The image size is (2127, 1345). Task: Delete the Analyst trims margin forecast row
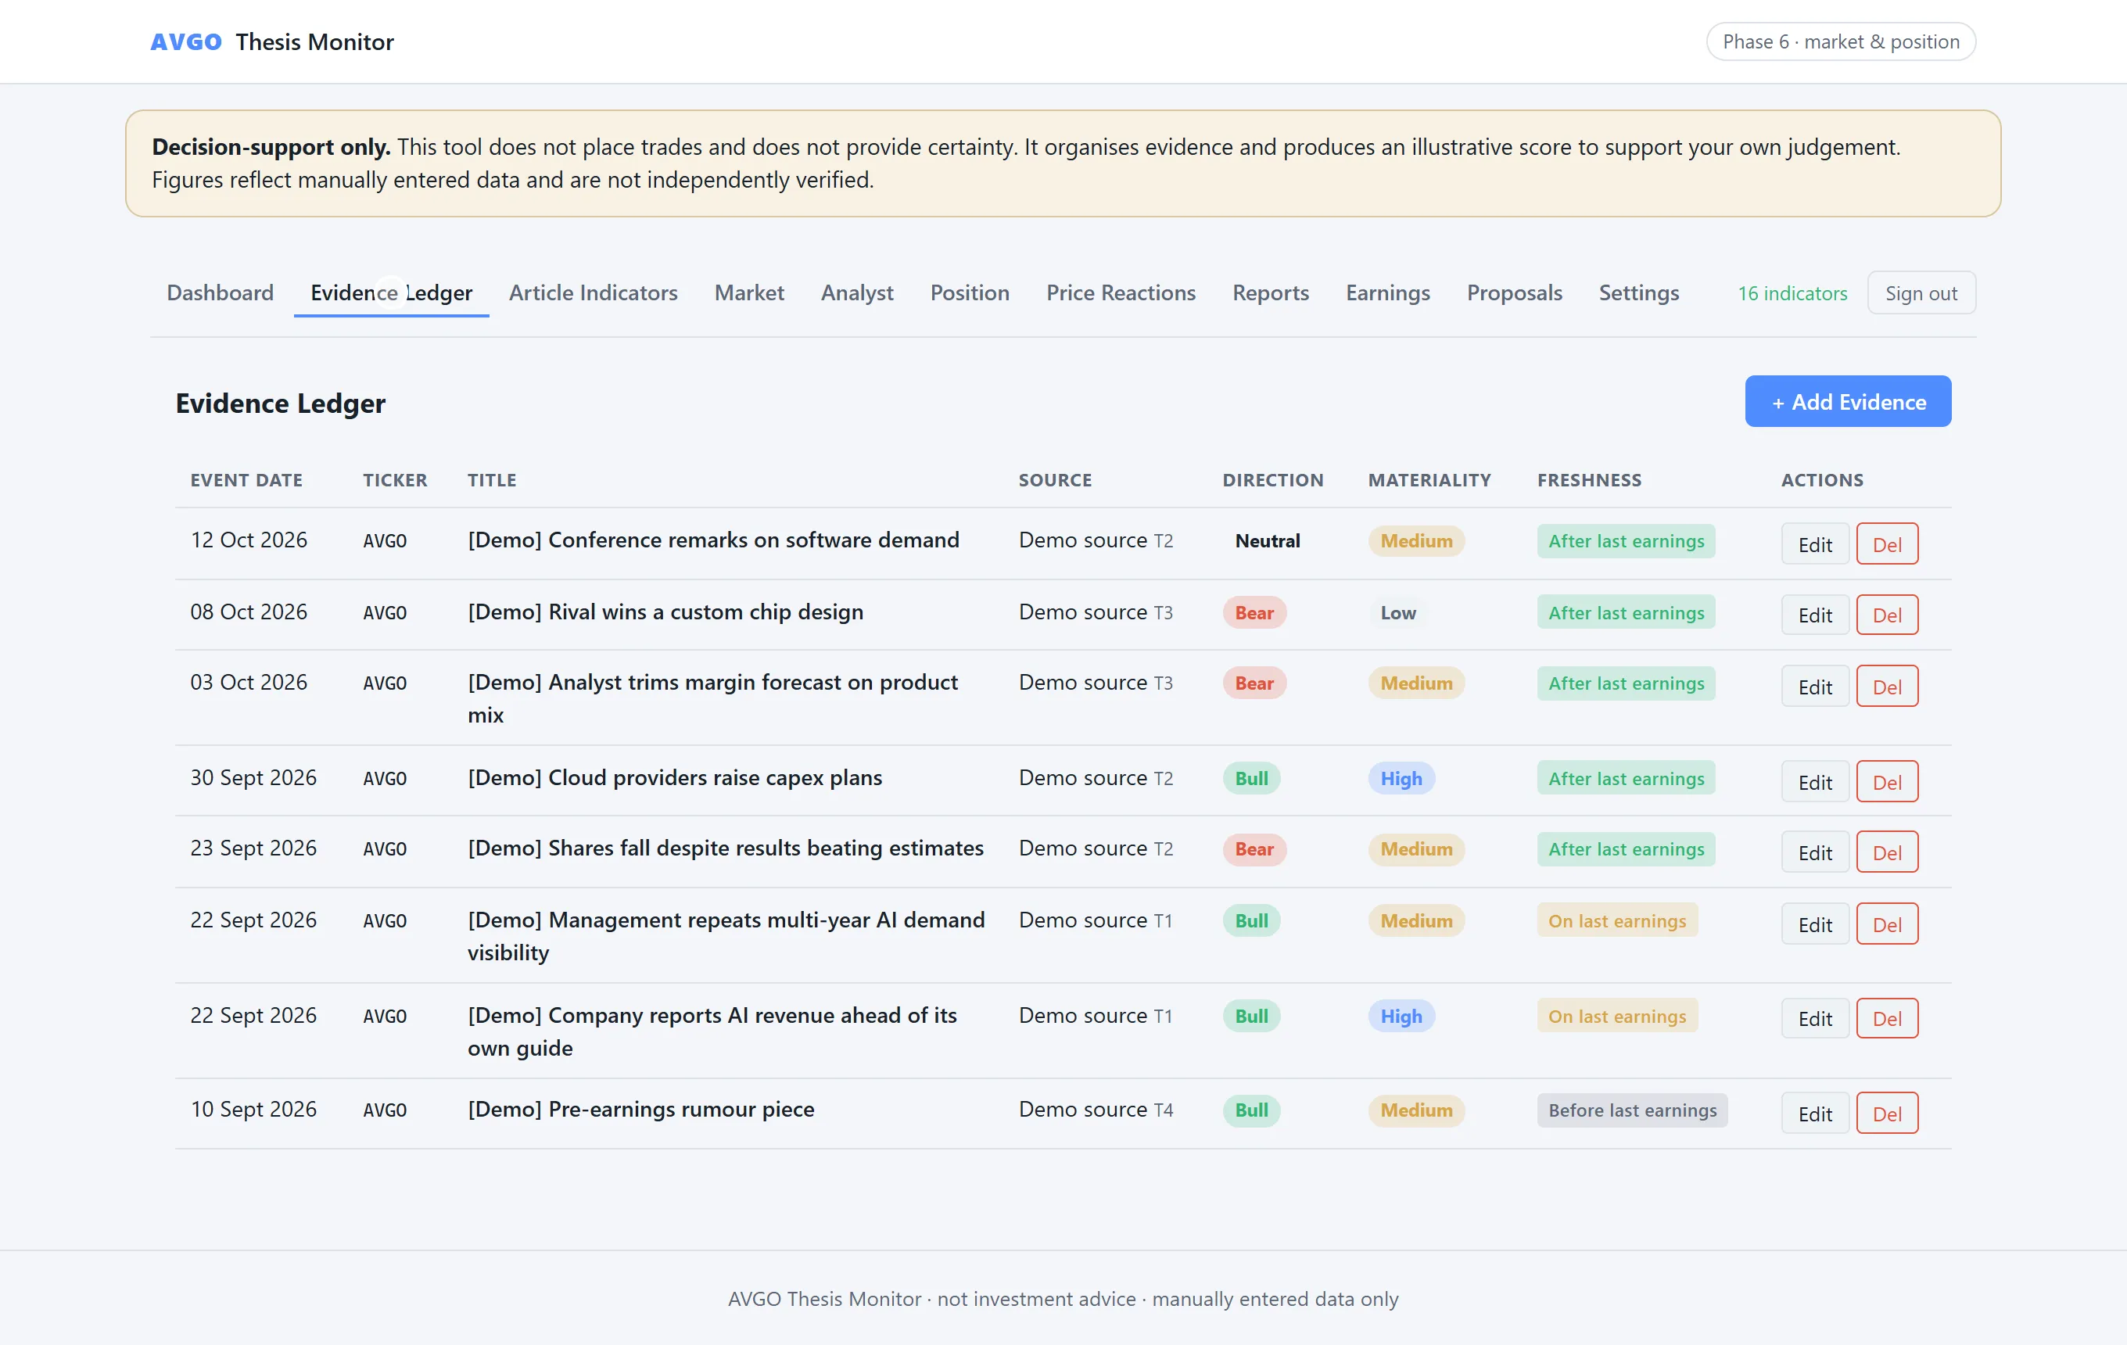point(1887,687)
